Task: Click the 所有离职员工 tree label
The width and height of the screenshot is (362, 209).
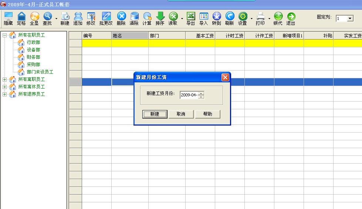Action: coord(31,79)
